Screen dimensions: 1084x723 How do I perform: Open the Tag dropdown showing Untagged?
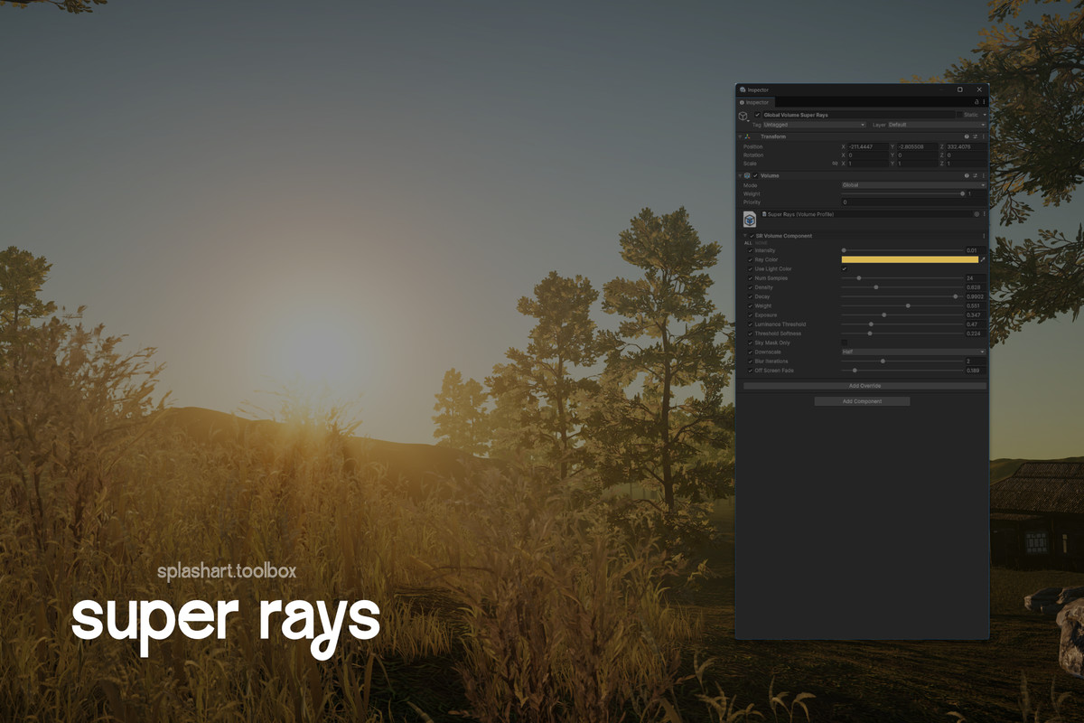point(815,125)
